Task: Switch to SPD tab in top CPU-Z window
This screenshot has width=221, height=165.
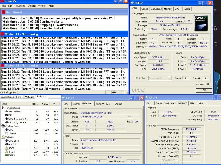Action: point(177,9)
